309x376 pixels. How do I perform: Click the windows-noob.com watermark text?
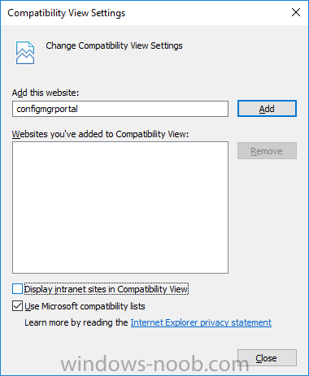[154, 364]
